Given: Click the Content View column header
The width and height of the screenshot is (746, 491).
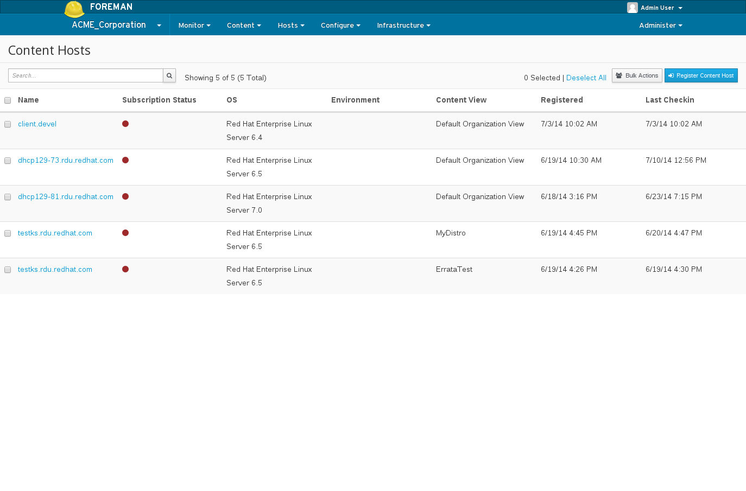Looking at the screenshot, I should click(461, 100).
